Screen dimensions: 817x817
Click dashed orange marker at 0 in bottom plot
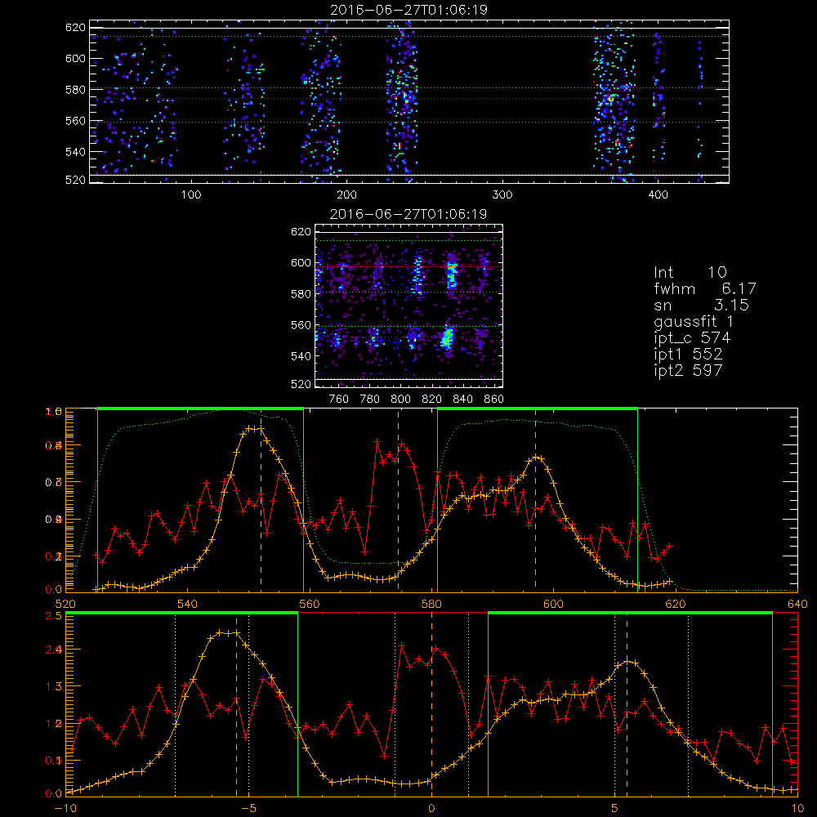tap(431, 704)
